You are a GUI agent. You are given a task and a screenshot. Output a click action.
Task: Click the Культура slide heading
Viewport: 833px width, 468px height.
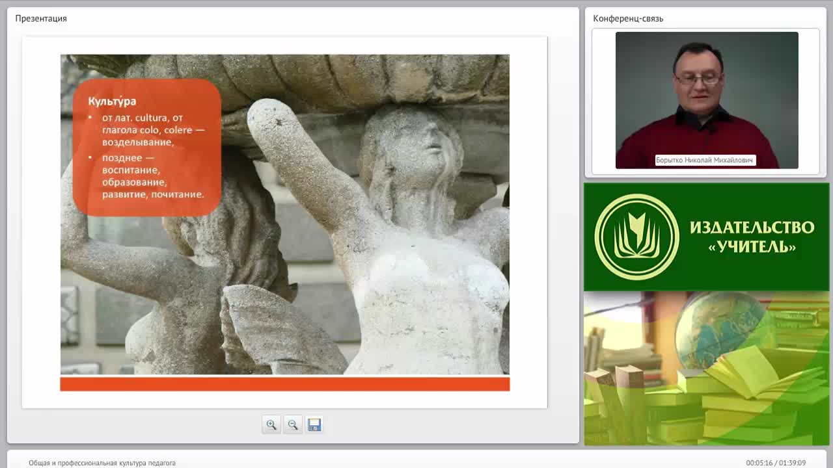(112, 101)
